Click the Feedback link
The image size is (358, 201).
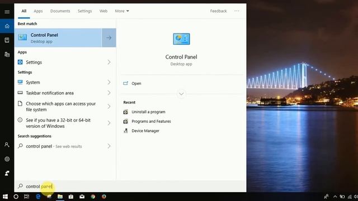tap(219, 11)
